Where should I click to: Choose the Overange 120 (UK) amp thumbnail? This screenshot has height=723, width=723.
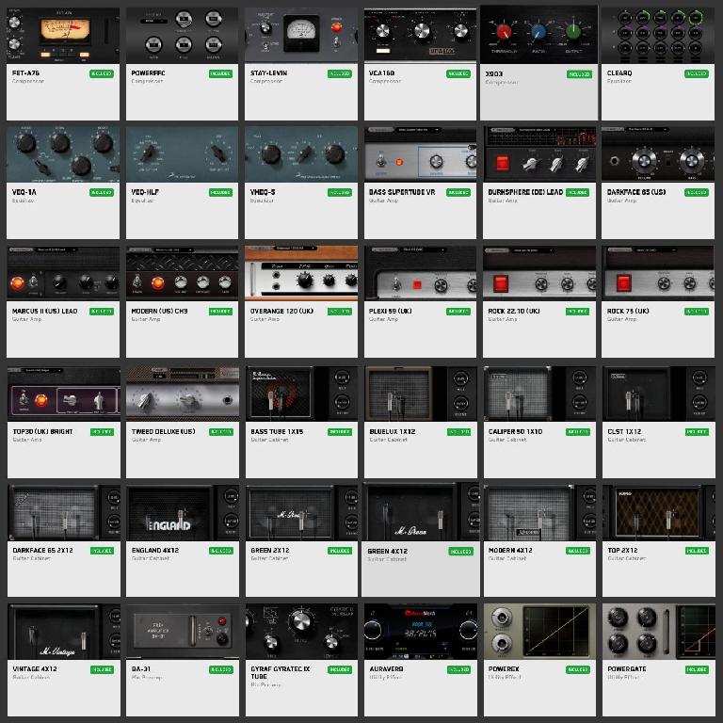tap(301, 273)
